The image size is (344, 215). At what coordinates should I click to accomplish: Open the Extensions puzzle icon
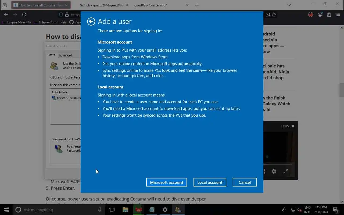329,15
